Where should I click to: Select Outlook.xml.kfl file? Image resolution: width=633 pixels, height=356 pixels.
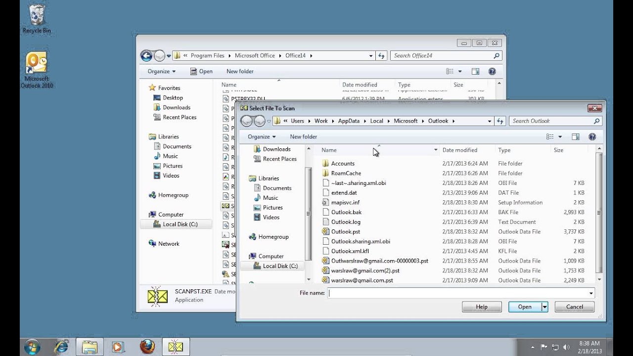click(x=350, y=251)
